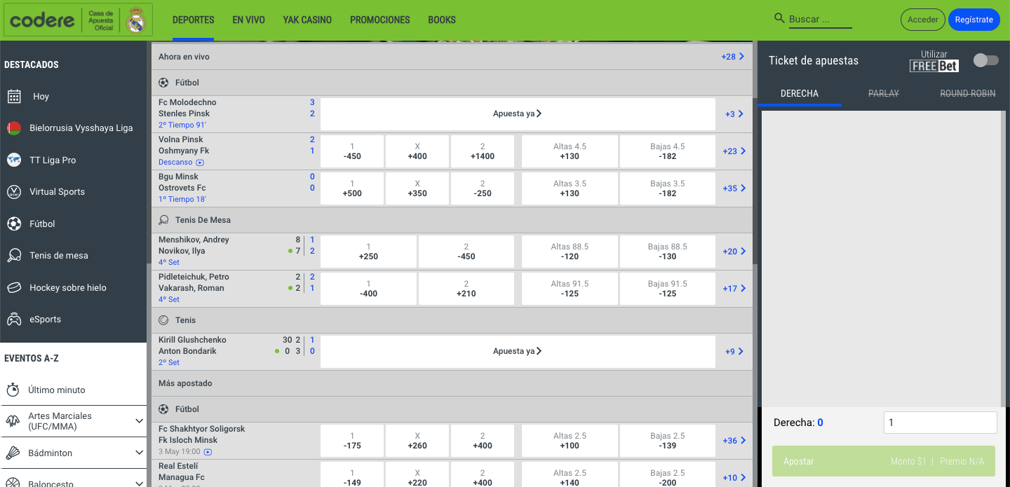Toggle the FreeBet switch
This screenshot has width=1010, height=487.
click(x=985, y=61)
